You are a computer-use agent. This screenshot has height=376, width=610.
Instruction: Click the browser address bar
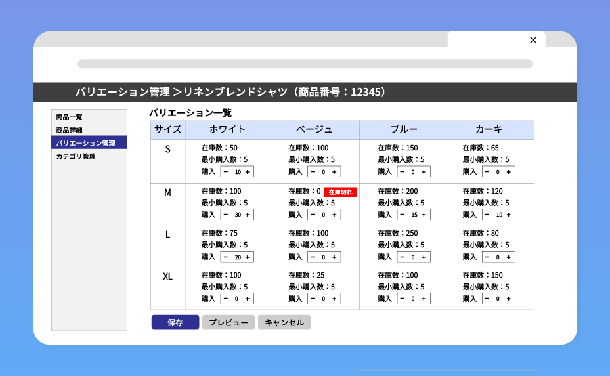[305, 64]
